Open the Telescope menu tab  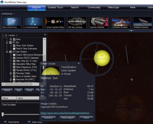click(113, 7)
